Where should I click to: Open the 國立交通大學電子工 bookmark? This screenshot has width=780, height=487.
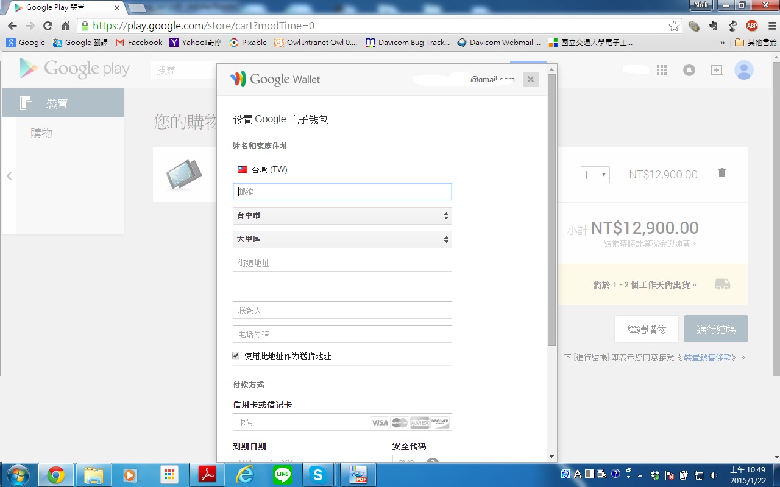[590, 43]
